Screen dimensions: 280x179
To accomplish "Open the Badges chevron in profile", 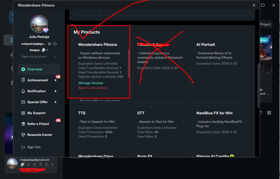I will [47, 50].
